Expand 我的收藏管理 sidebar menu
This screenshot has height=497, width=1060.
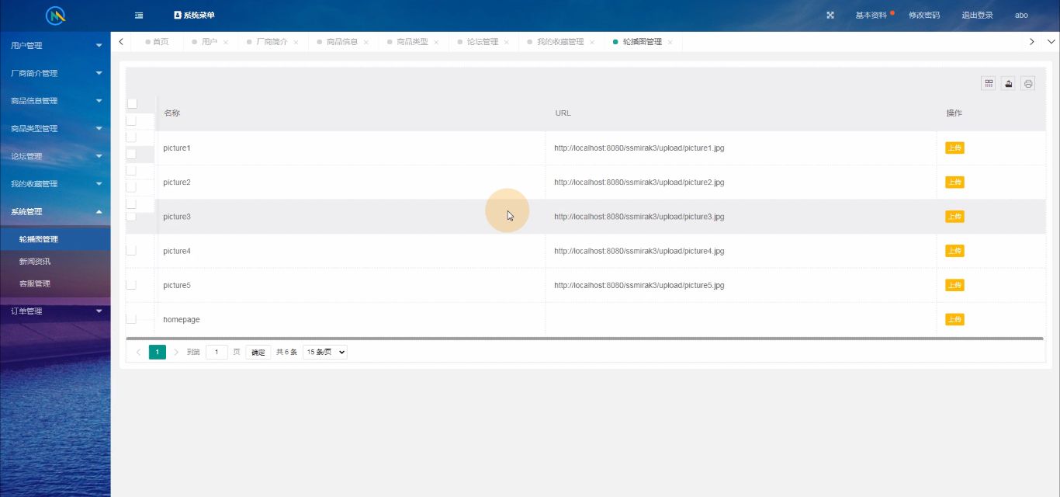pos(55,184)
